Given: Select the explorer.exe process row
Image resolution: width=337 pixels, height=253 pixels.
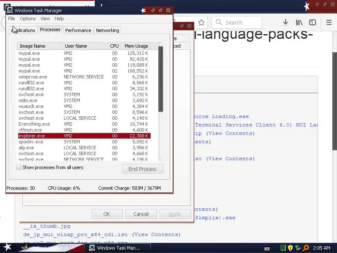Looking at the screenshot, I should coord(84,136).
